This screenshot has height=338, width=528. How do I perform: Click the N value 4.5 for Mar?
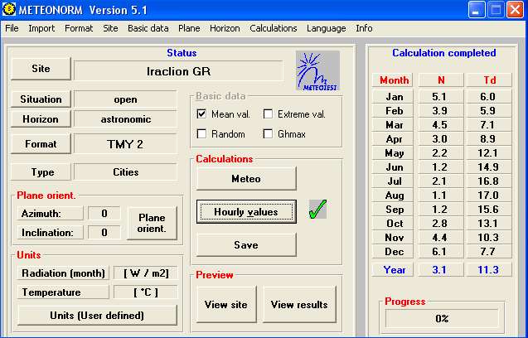click(x=441, y=125)
